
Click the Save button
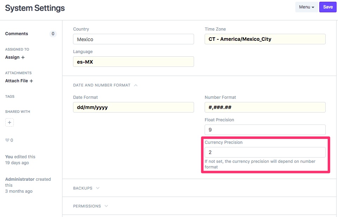[327, 7]
